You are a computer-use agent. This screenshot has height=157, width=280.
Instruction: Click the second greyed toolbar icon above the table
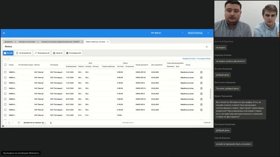[x=9, y=58]
